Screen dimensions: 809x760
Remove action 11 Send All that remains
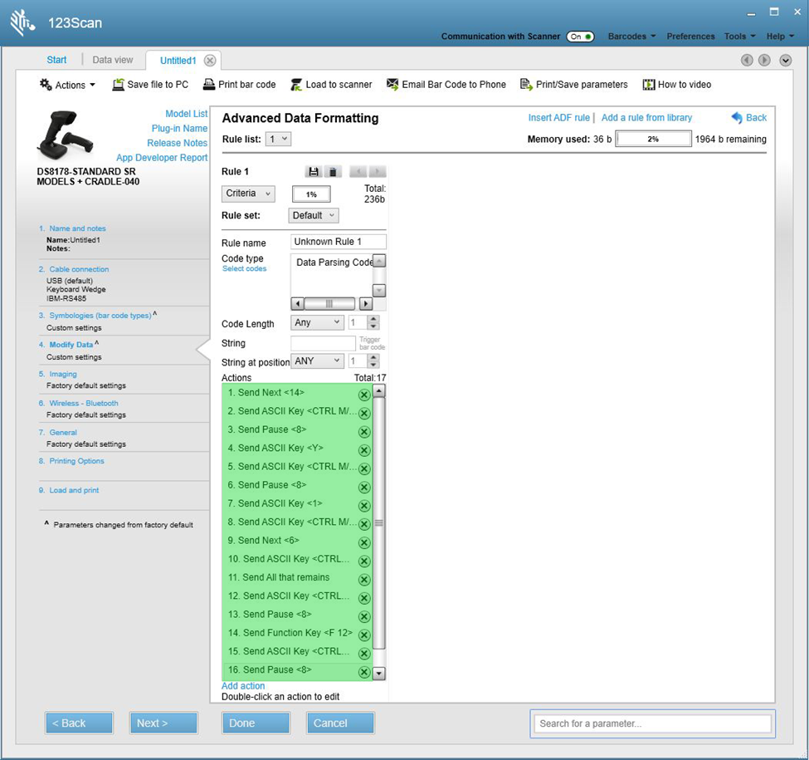coord(363,579)
